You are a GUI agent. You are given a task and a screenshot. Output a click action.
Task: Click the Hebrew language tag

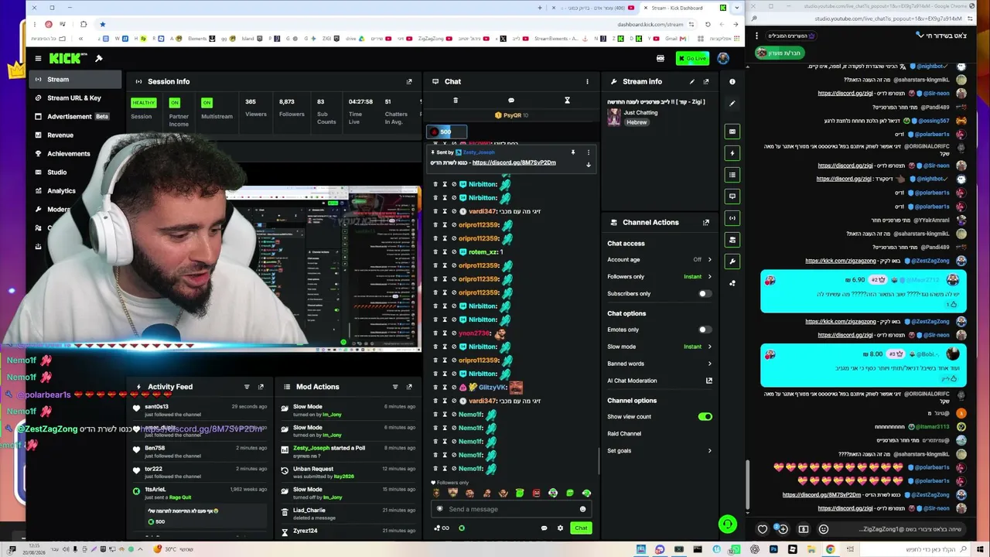(x=637, y=122)
